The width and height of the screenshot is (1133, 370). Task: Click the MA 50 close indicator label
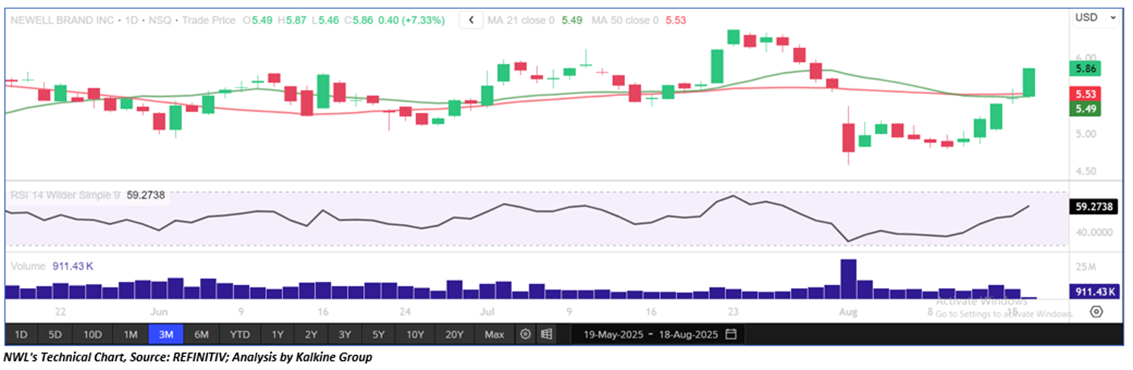[x=624, y=20]
